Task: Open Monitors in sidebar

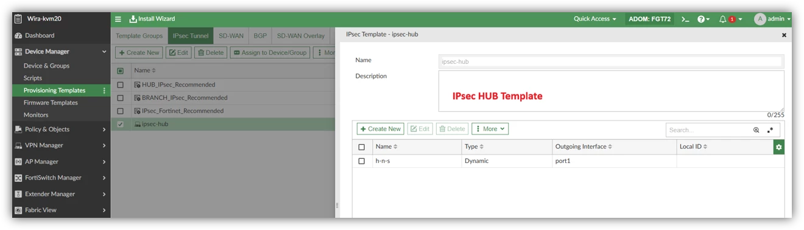Action: (36, 115)
